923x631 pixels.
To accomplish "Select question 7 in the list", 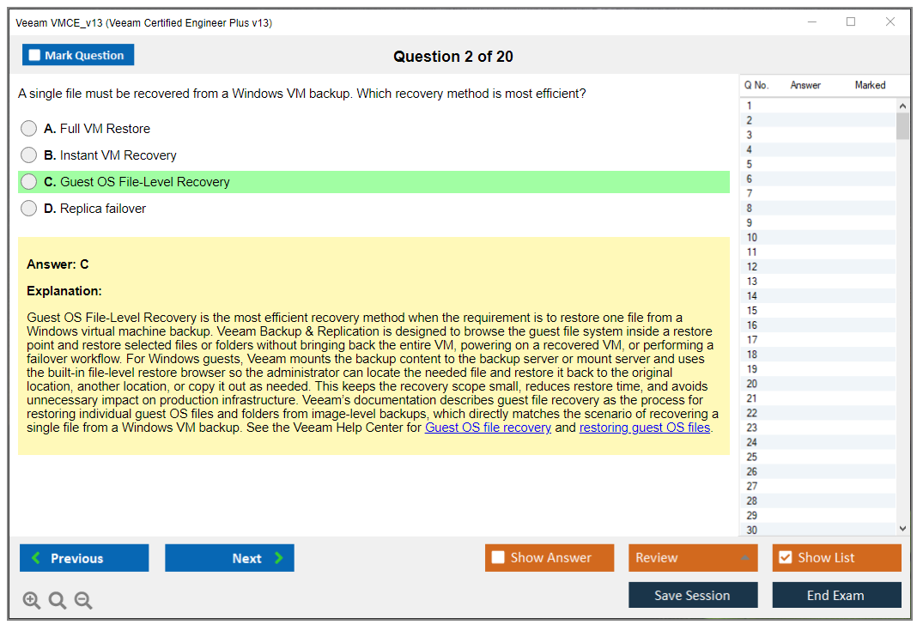I will pos(817,193).
